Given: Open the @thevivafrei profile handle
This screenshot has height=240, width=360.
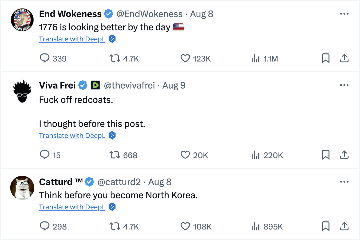Looking at the screenshot, I should 129,85.
